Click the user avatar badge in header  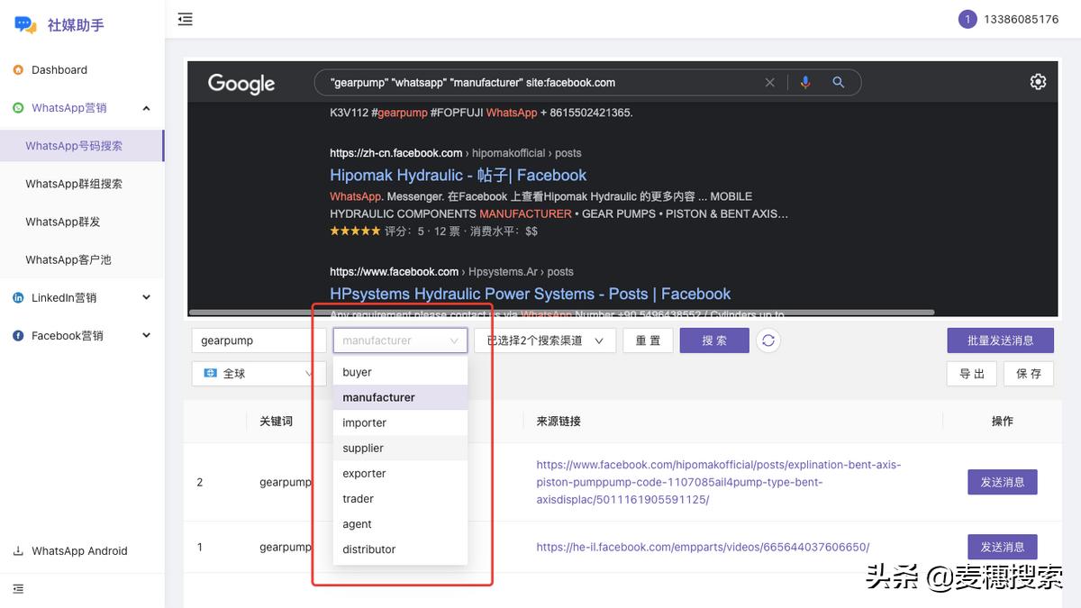click(x=967, y=19)
